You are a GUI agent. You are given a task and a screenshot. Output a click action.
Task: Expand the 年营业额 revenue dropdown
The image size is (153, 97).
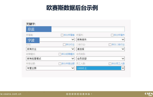pyautogui.click(x=50, y=68)
